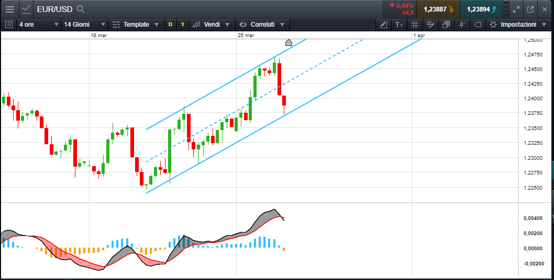This screenshot has height=280, width=554.
Task: Toggle the yellow 1 button
Action: point(182,25)
